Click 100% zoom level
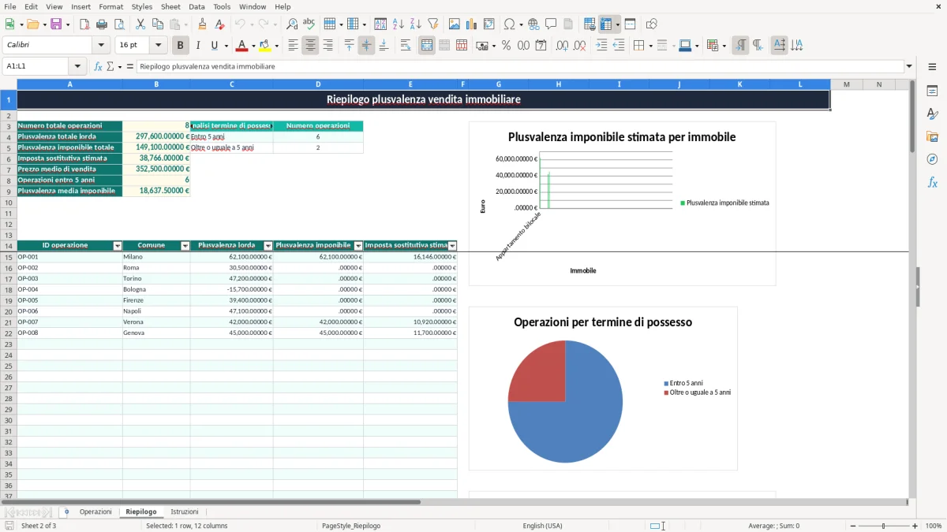The height and width of the screenshot is (532, 947). 933,526
